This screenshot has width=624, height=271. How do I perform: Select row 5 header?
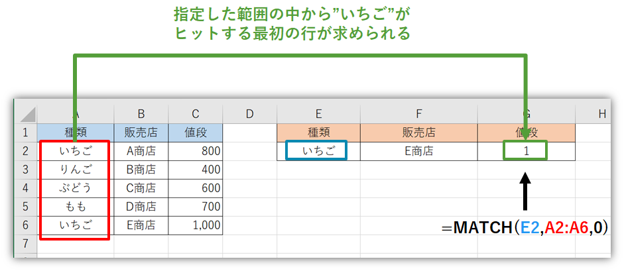26,207
